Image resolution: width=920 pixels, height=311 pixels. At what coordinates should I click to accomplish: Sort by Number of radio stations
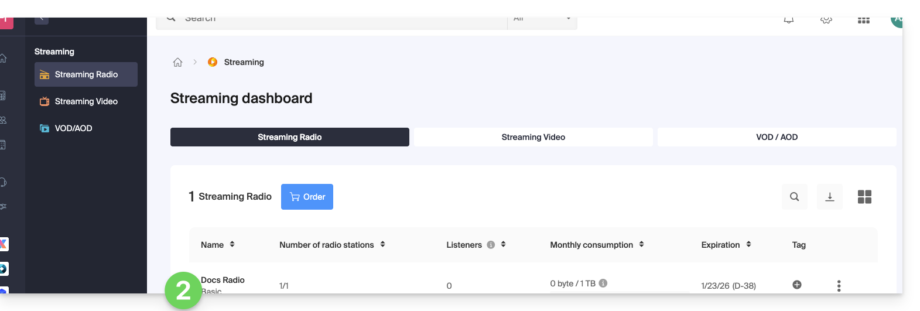click(x=382, y=244)
